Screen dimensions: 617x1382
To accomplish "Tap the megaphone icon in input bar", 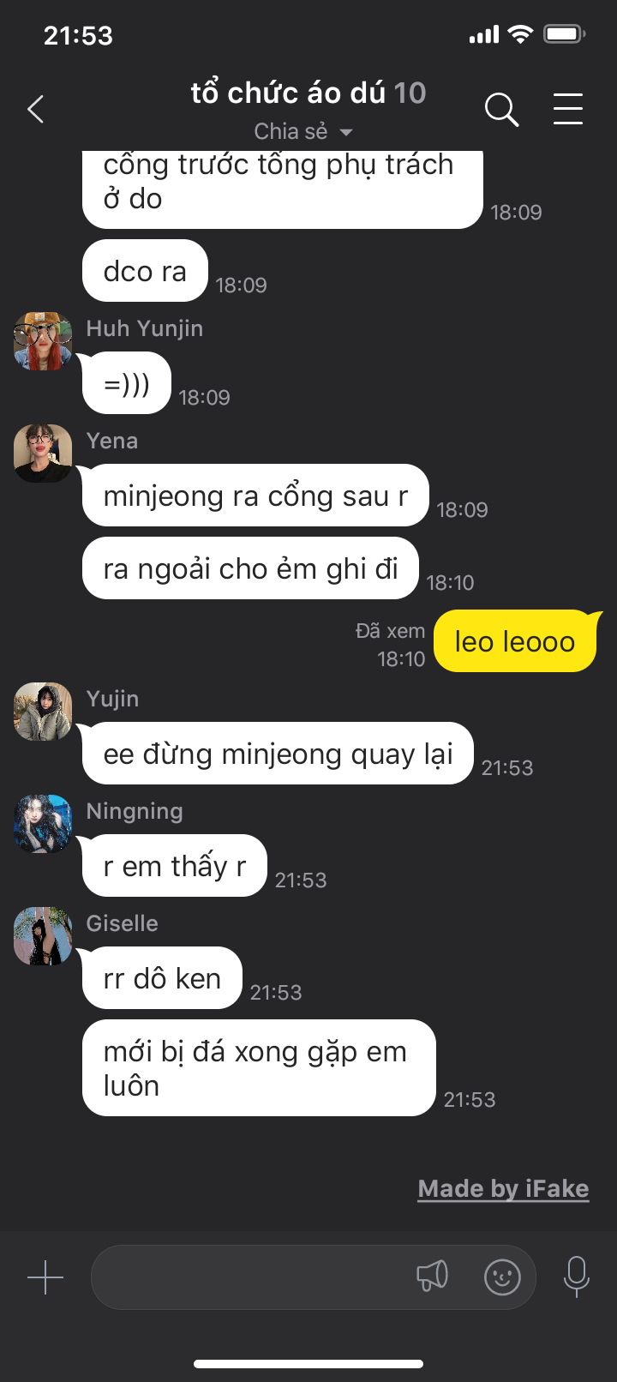I will [x=432, y=1276].
